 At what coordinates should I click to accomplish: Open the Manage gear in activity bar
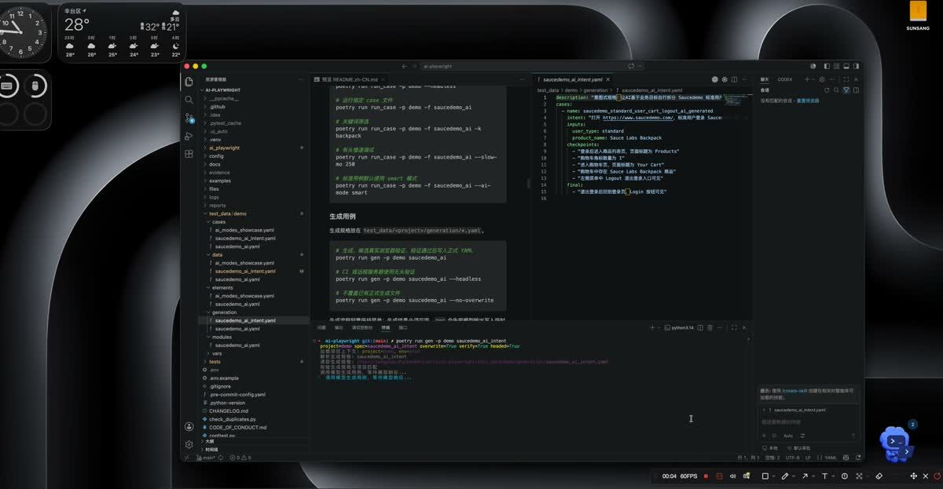point(189,444)
